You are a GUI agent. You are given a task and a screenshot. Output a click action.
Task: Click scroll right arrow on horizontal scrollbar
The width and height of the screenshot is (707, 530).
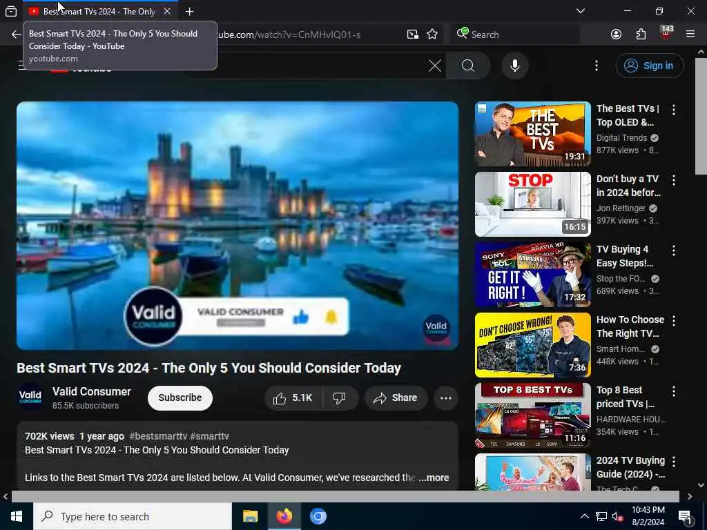click(690, 497)
